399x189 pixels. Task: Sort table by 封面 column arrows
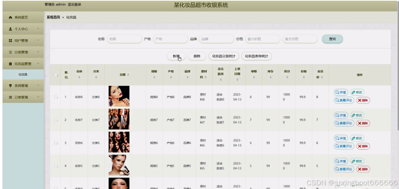click(128, 75)
